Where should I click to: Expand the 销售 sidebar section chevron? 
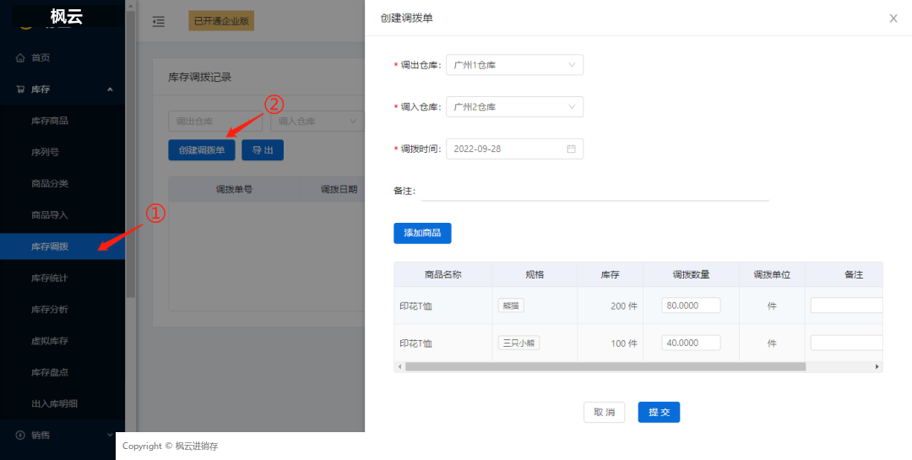coord(110,435)
